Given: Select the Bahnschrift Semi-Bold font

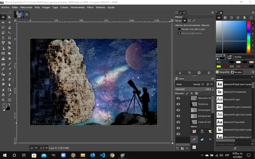Looking at the screenshot, I should point(234,122).
